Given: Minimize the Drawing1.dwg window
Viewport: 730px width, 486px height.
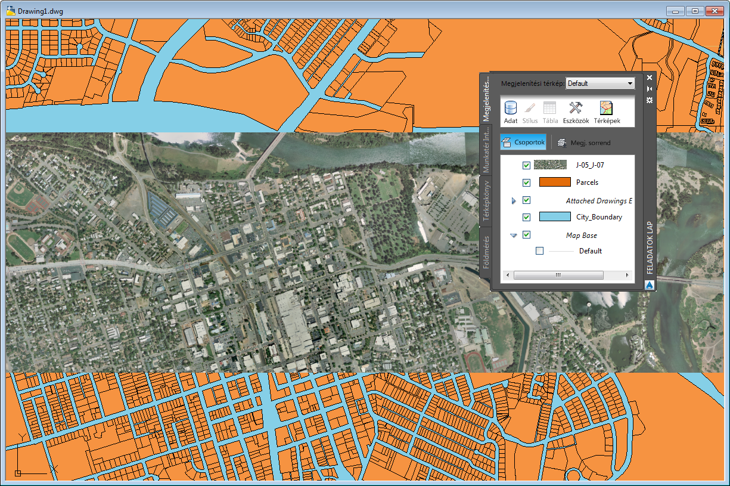Looking at the screenshot, I should click(x=675, y=11).
